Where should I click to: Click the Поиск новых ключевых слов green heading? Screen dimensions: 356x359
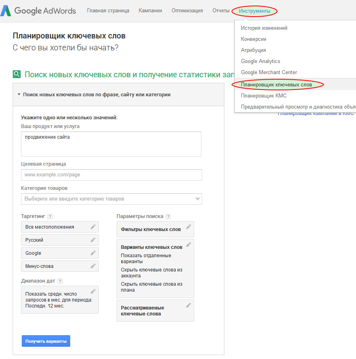(x=129, y=74)
